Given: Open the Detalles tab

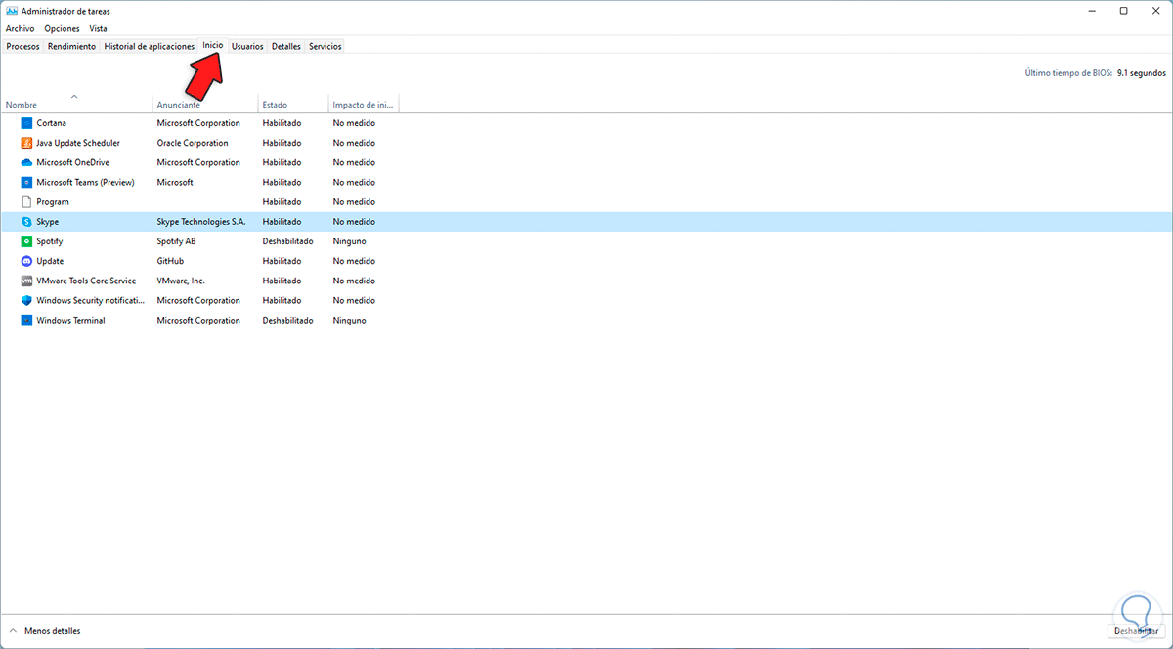Looking at the screenshot, I should pyautogui.click(x=286, y=46).
